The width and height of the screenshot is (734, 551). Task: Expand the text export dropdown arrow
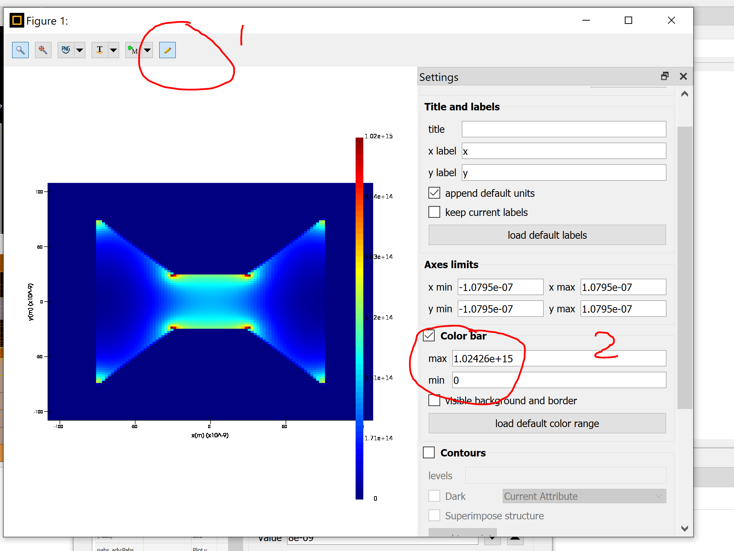114,50
